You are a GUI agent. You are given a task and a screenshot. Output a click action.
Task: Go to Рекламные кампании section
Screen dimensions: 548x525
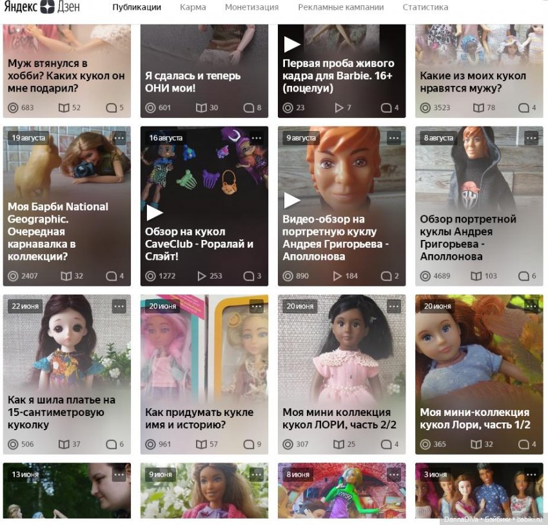coord(341,7)
